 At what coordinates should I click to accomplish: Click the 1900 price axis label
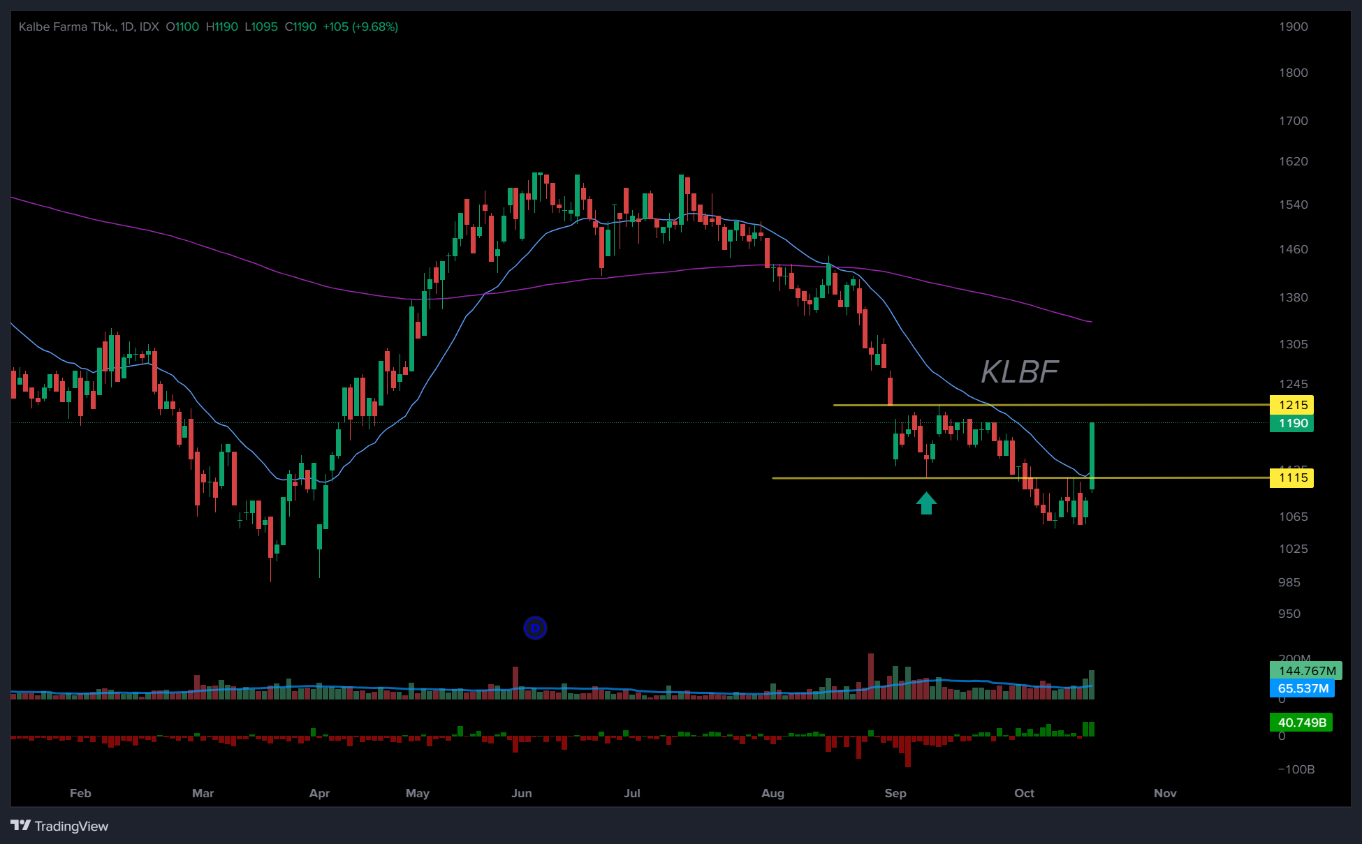point(1293,27)
